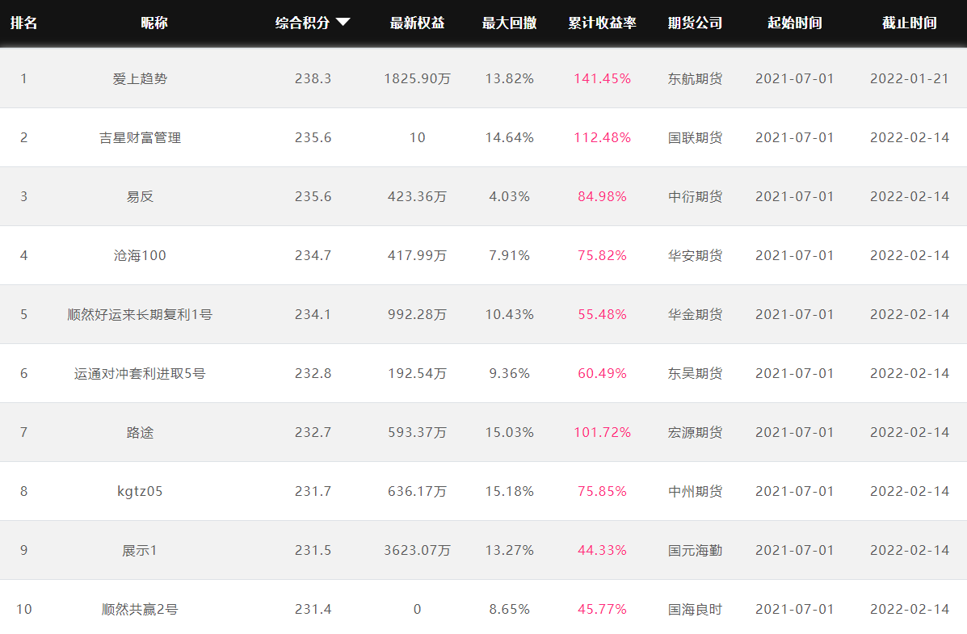Click return rate 44.33%
The width and height of the screenshot is (967, 634).
[x=603, y=550]
